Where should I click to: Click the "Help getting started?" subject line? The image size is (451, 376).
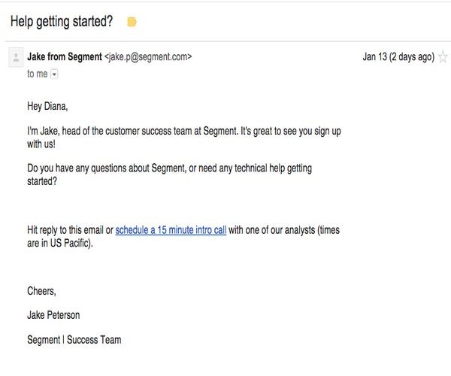coord(62,22)
